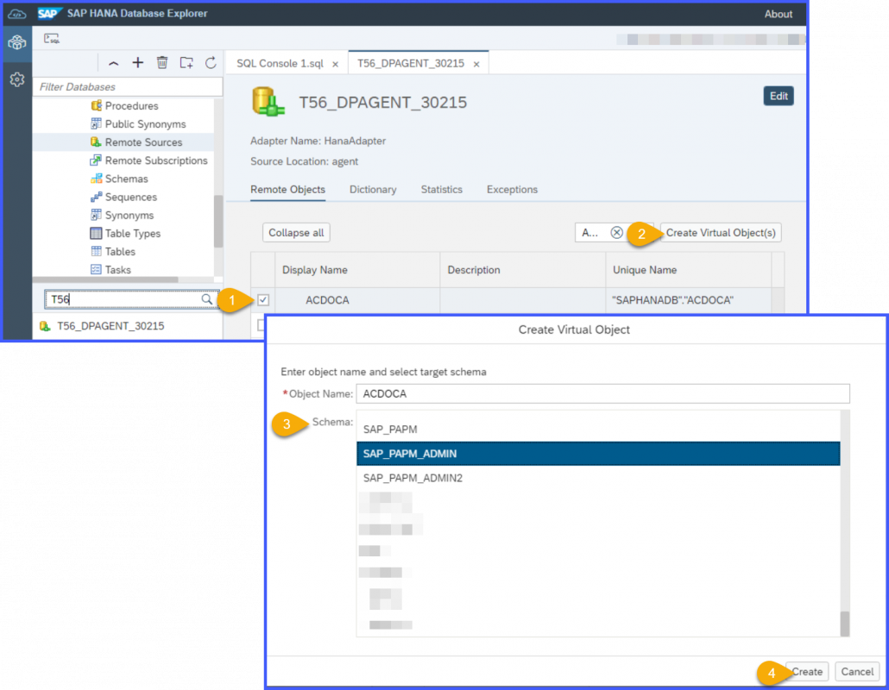Open the Database Explorer sidebar icon

pyautogui.click(x=17, y=42)
